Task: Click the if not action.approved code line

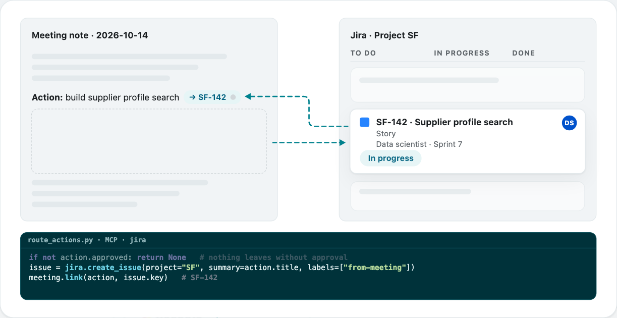Action: click(x=188, y=257)
